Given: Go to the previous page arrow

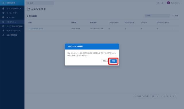Looking at the screenshot, I should coord(162,96).
